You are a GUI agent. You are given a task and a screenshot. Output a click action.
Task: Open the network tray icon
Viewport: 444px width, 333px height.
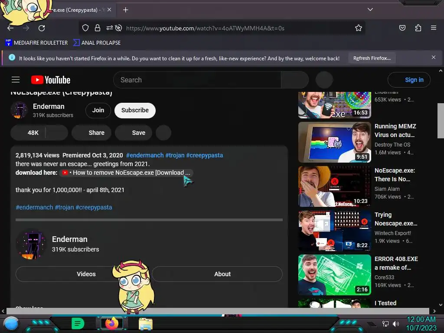[385, 323]
